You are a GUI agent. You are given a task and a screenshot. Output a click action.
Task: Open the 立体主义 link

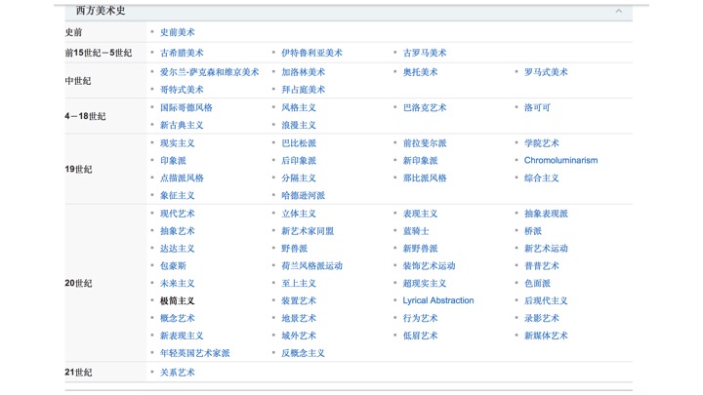point(299,214)
